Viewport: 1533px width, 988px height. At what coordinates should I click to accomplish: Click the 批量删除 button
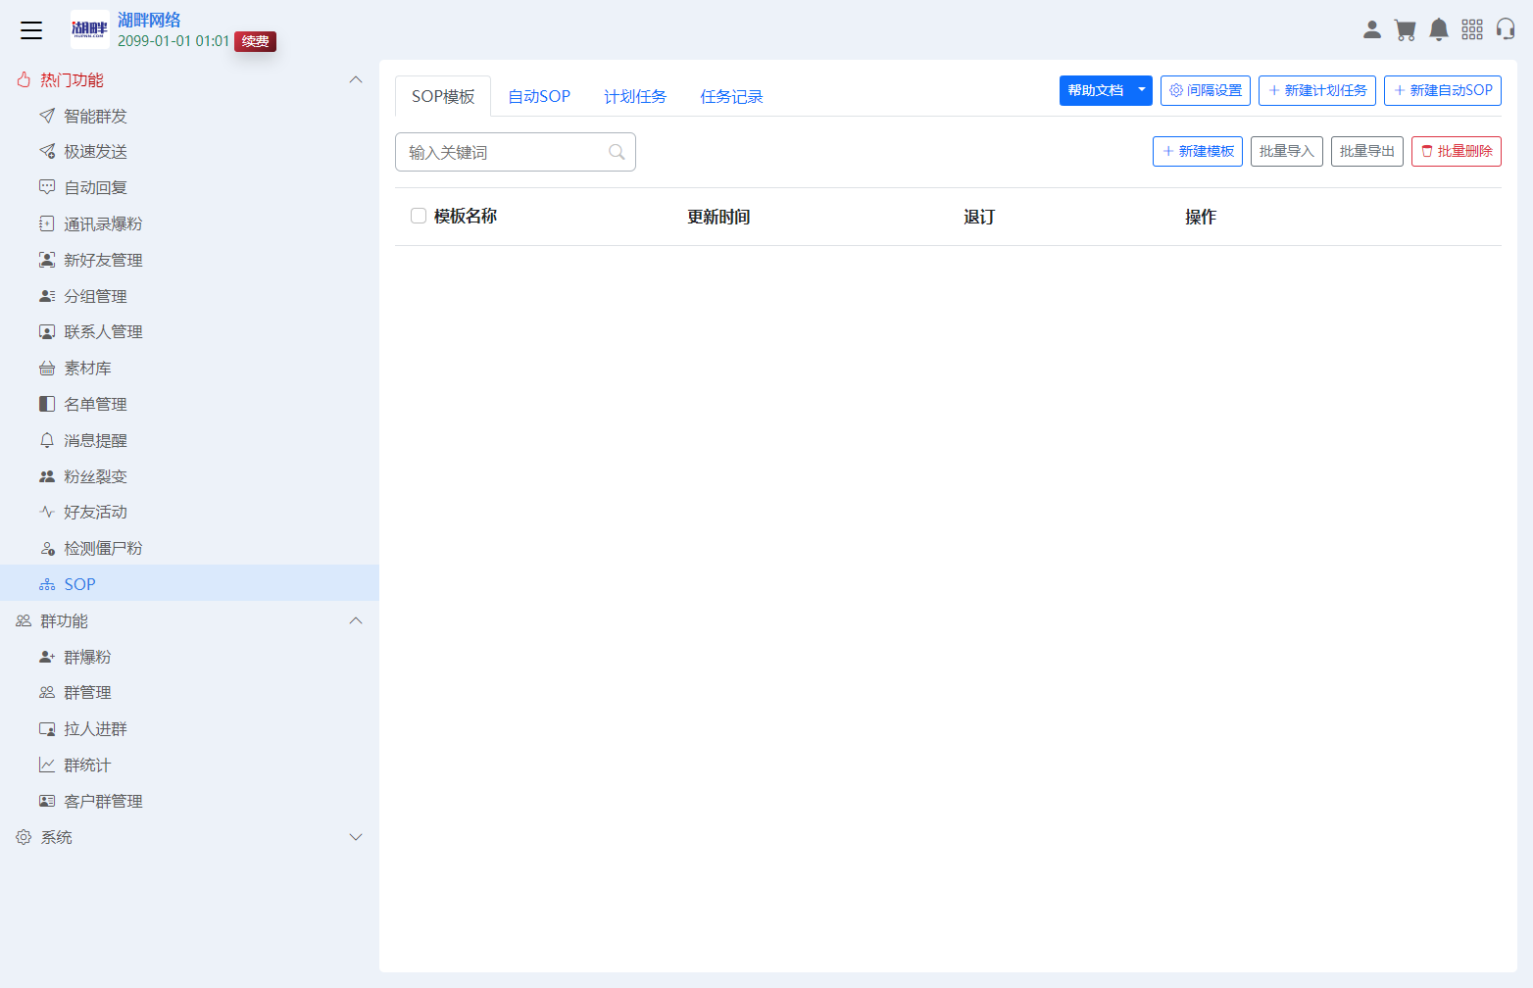tap(1456, 151)
